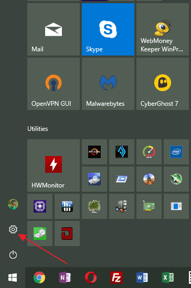Screen dimensions: 191x288
Task: Open the green jet fighter tile
Action: (x=176, y=179)
